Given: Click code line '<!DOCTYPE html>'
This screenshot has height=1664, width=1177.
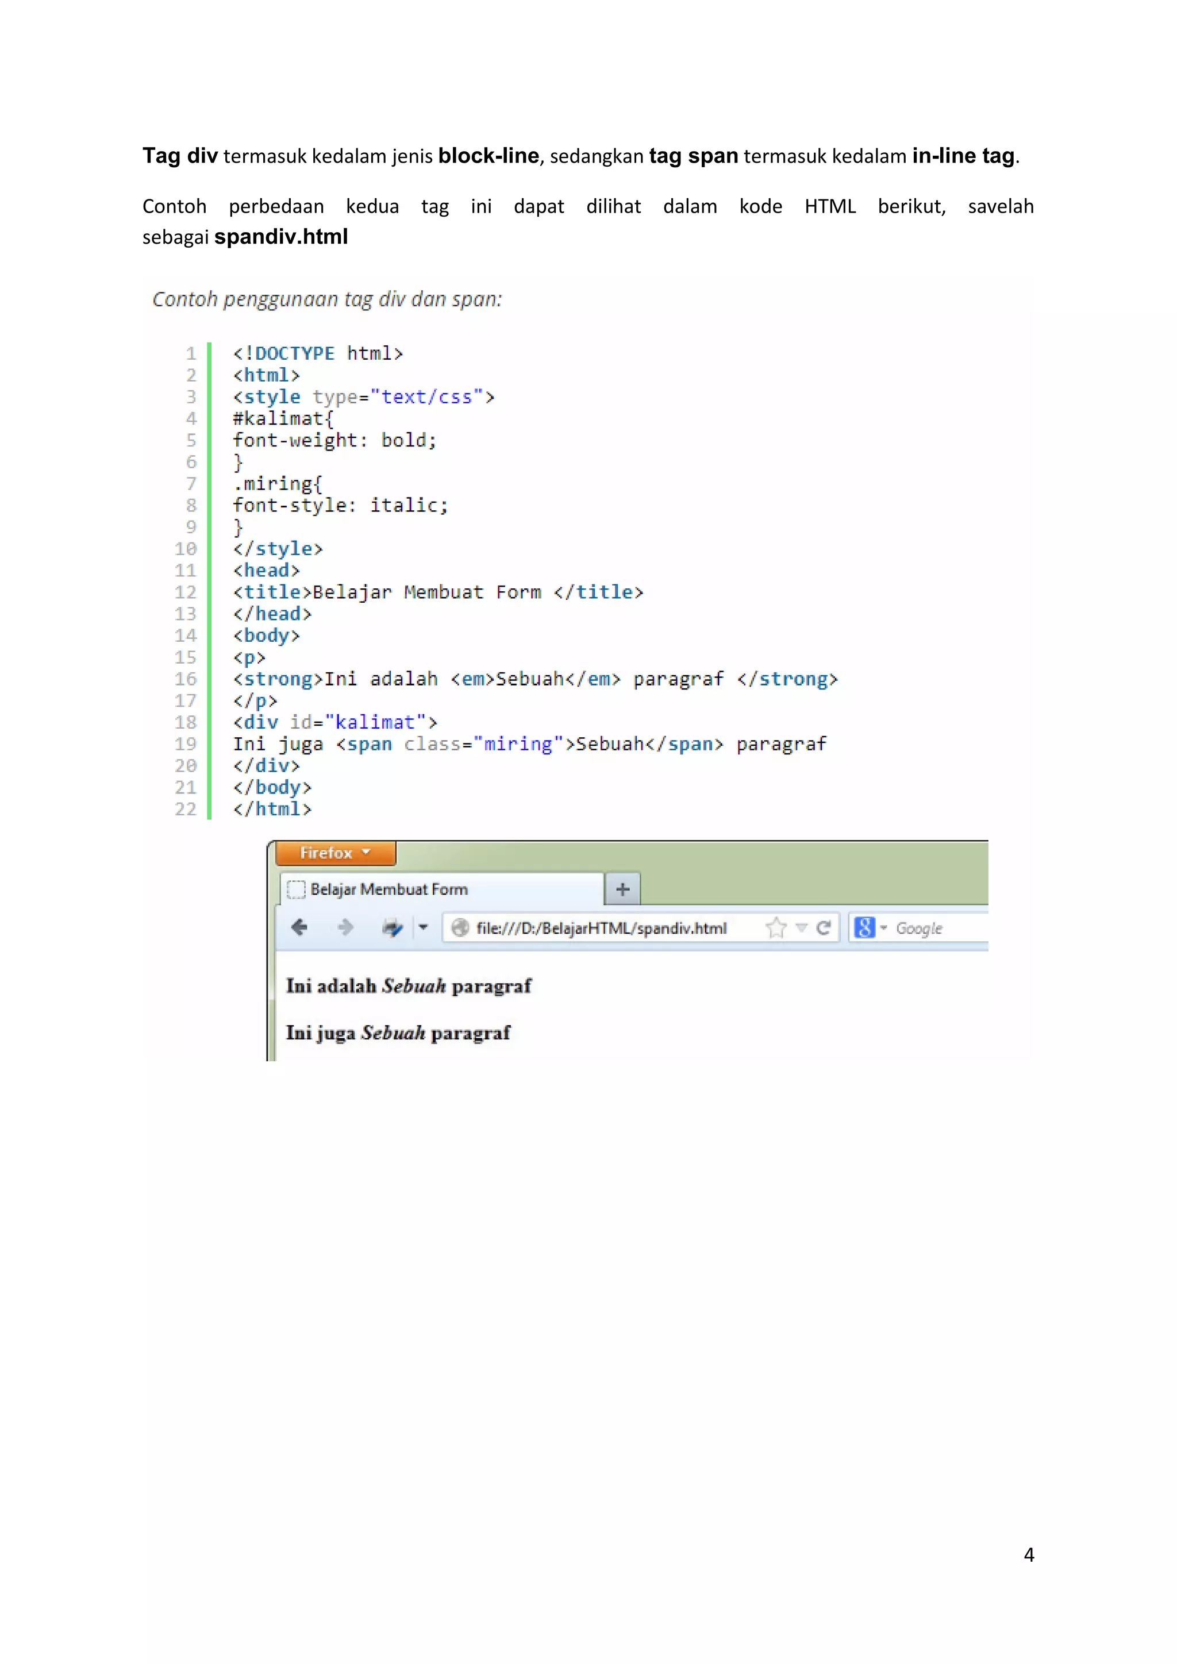Looking at the screenshot, I should coord(317,354).
